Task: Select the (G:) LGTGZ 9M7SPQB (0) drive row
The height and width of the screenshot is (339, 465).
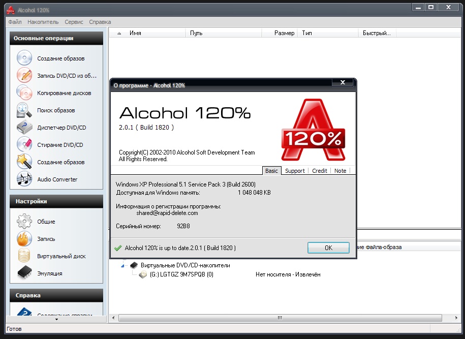Action: pos(181,274)
